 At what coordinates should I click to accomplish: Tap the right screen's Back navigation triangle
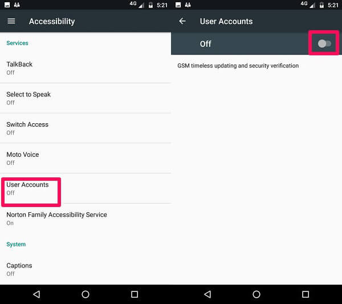click(207, 294)
